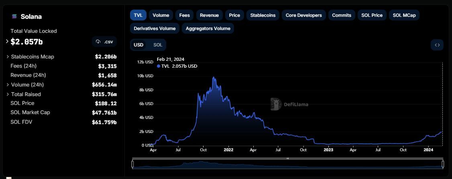
Task: Switch chart denomination to SOL
Action: coord(158,45)
